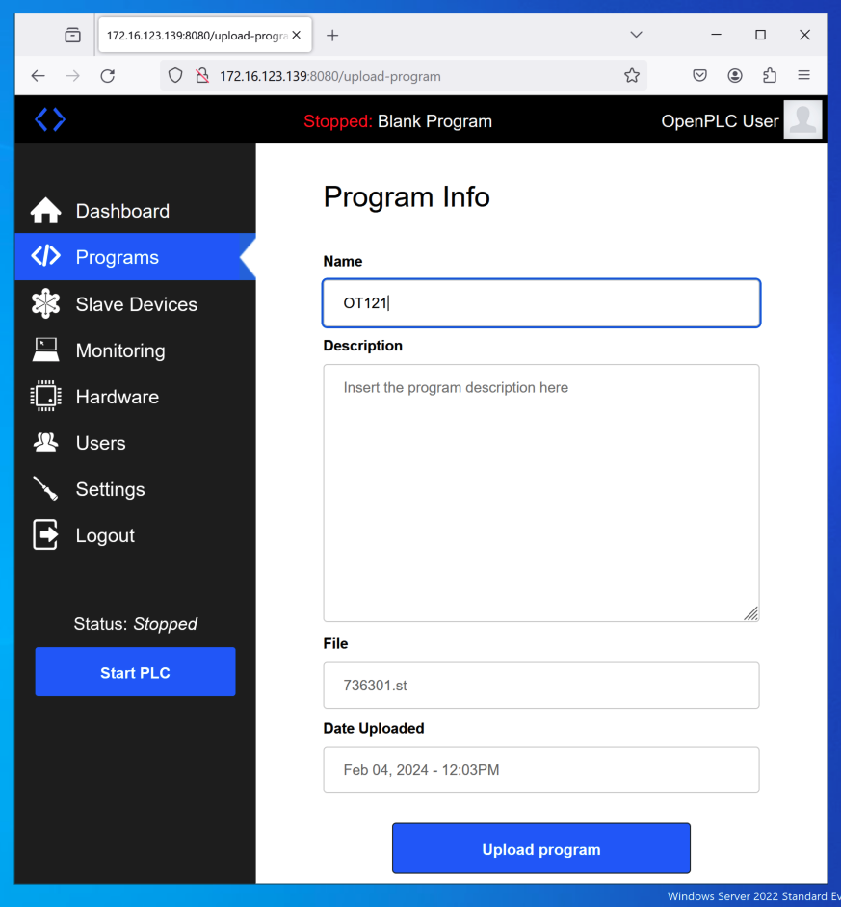Expand the list all tabs chevron
Screen dimensions: 841x907
coord(636,35)
